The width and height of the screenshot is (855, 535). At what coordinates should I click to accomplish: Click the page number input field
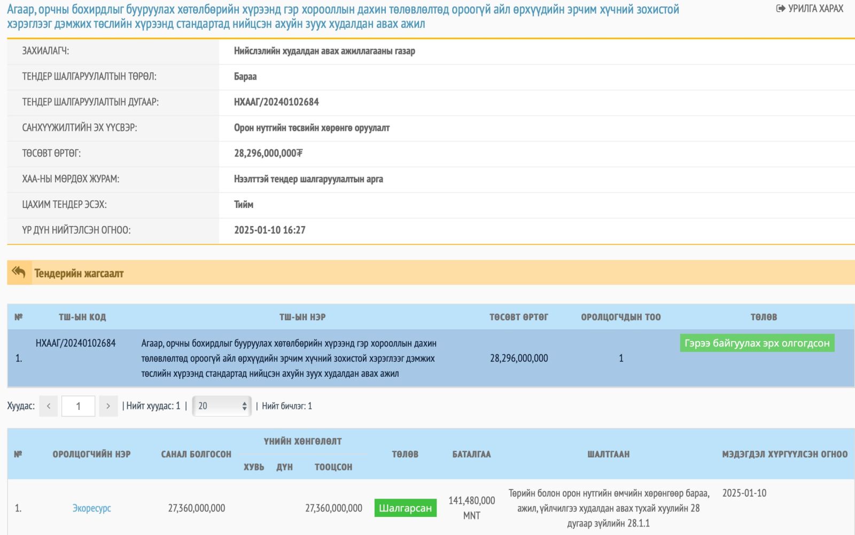[78, 406]
